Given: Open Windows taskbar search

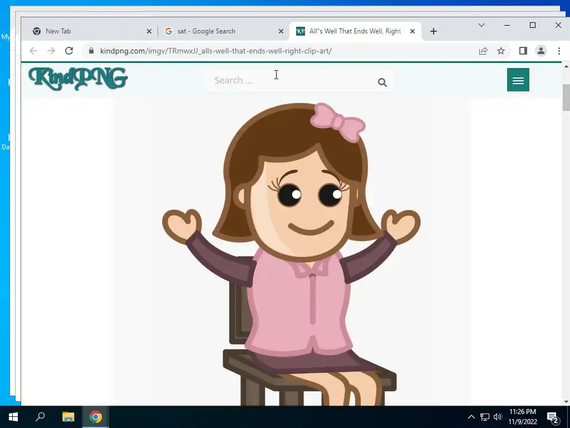Looking at the screenshot, I should (x=40, y=417).
